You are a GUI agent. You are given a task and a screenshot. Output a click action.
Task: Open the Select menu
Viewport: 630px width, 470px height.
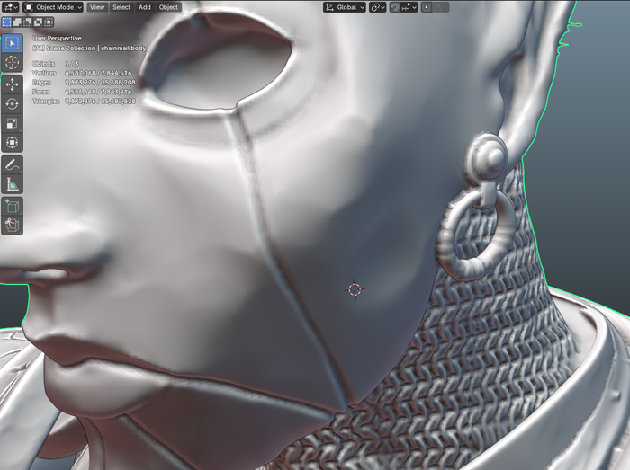pos(121,7)
